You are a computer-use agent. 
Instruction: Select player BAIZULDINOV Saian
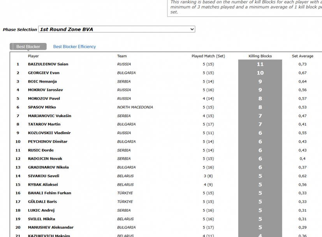coord(48,64)
